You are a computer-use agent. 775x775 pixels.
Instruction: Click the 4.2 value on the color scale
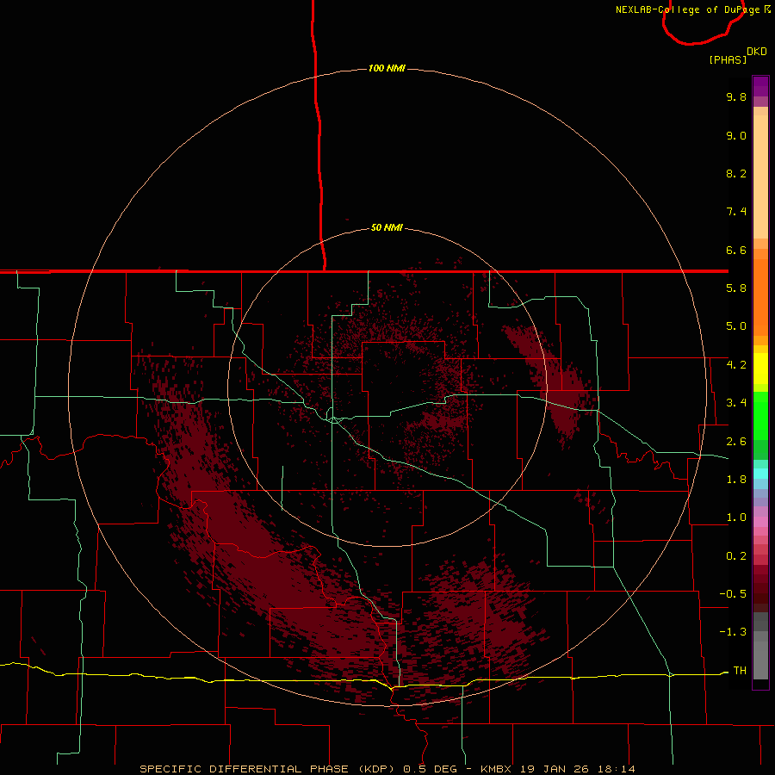pos(736,365)
